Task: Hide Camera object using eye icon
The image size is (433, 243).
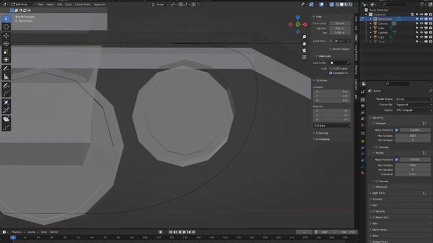Action: click(421, 24)
